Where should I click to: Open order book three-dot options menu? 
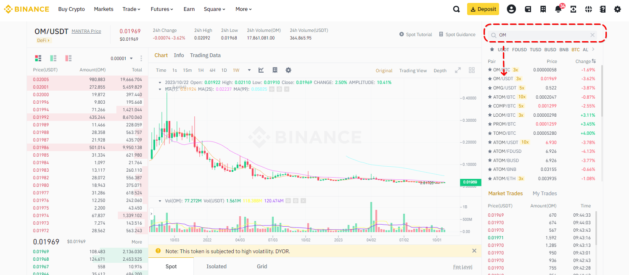tap(141, 58)
